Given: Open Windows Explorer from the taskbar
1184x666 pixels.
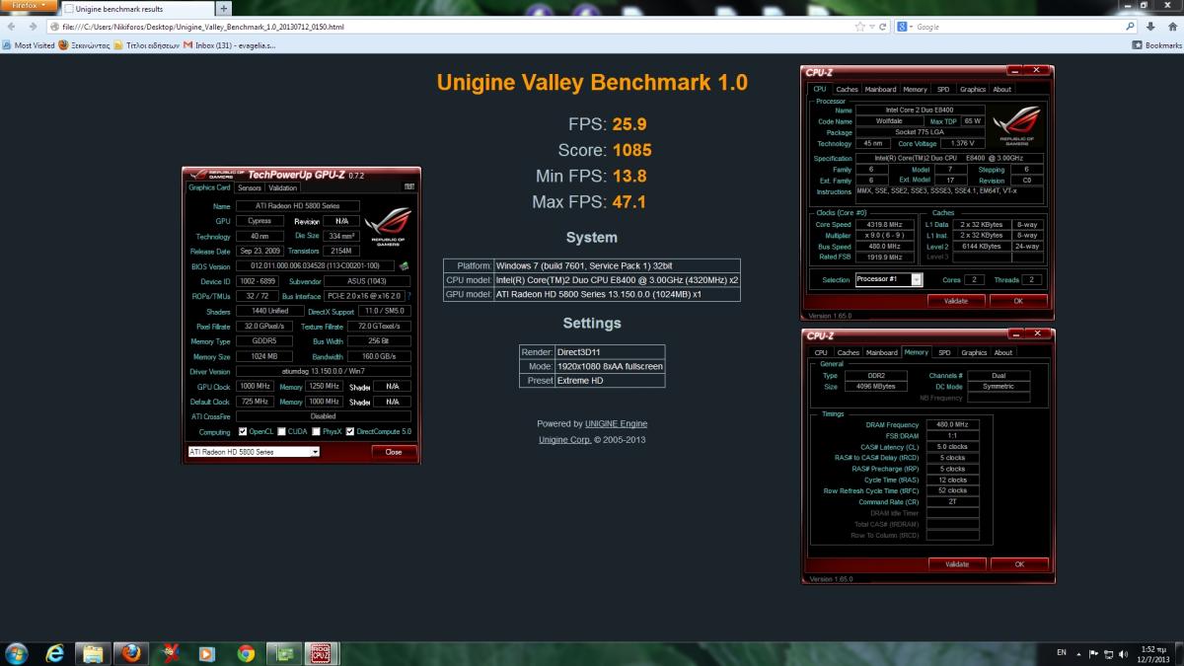Looking at the screenshot, I should (x=93, y=653).
